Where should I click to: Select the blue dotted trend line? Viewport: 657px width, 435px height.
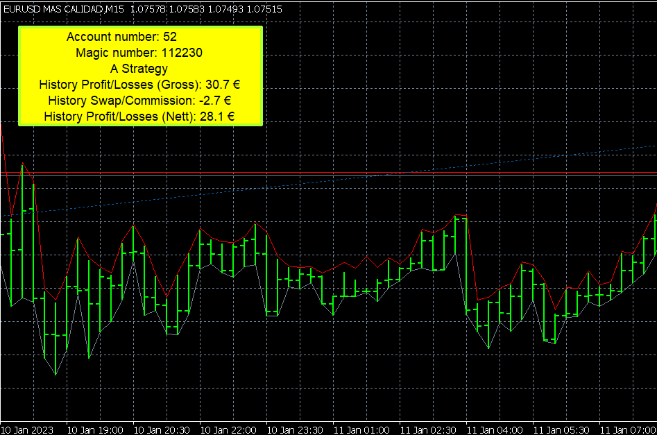[x=329, y=181]
